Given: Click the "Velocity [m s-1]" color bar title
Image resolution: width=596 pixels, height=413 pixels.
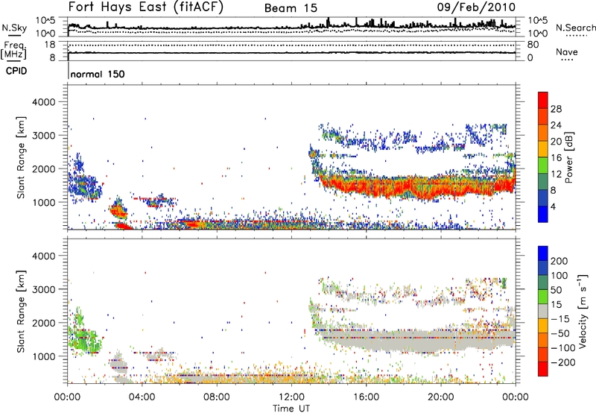Looking at the screenshot, I should [x=583, y=311].
